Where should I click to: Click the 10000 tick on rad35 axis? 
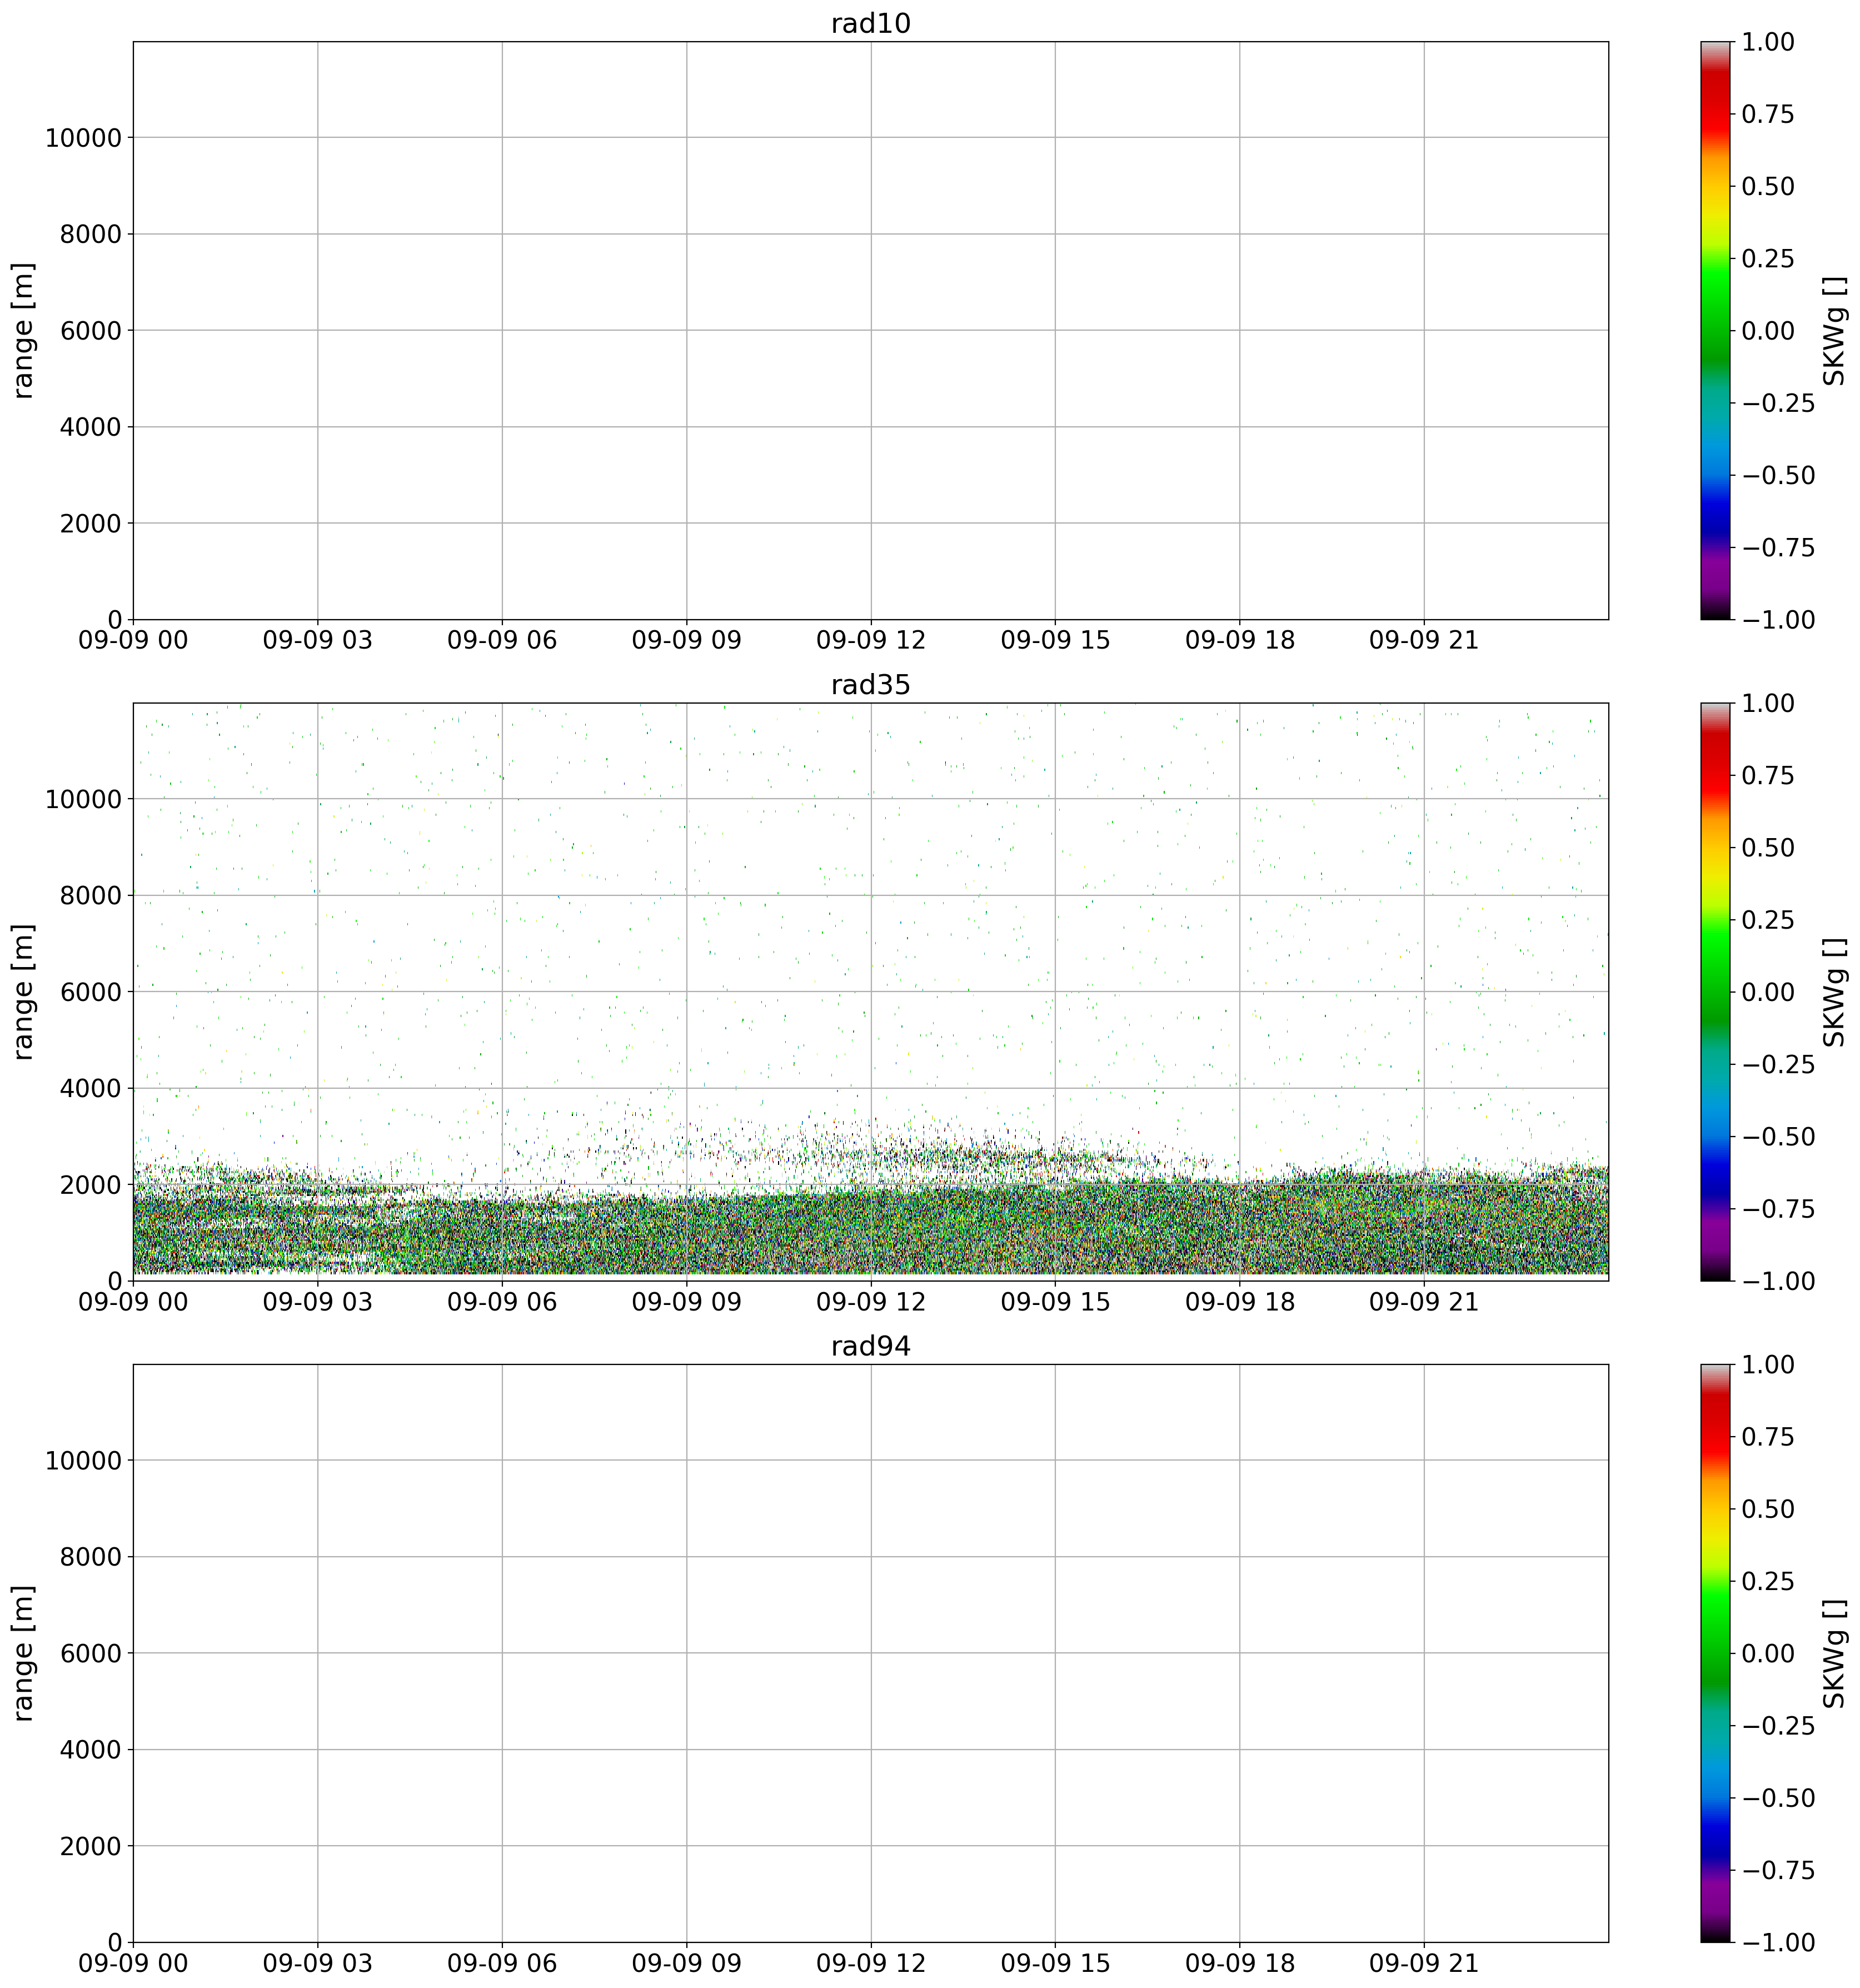pyautogui.click(x=83, y=799)
